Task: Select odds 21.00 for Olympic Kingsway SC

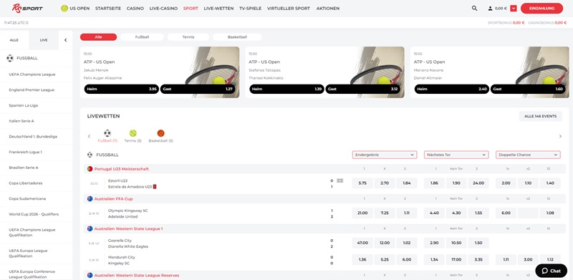Action: pos(362,213)
